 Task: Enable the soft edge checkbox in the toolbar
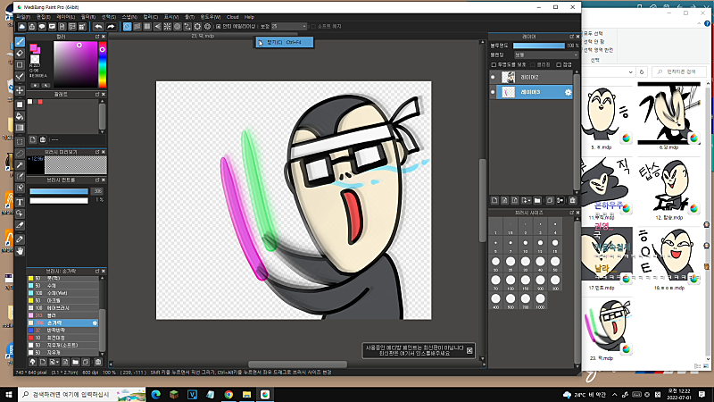[x=312, y=27]
